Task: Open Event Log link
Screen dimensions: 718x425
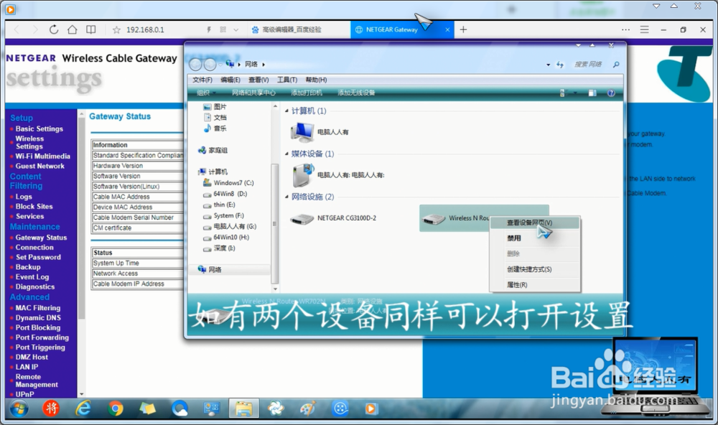Action: click(32, 277)
